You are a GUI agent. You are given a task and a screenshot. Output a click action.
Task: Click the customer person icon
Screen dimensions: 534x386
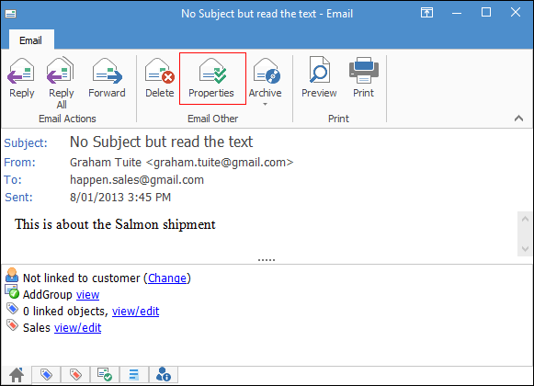[x=12, y=275]
